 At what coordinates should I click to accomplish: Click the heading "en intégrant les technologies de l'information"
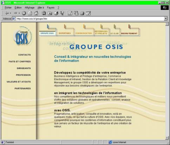(88, 93)
